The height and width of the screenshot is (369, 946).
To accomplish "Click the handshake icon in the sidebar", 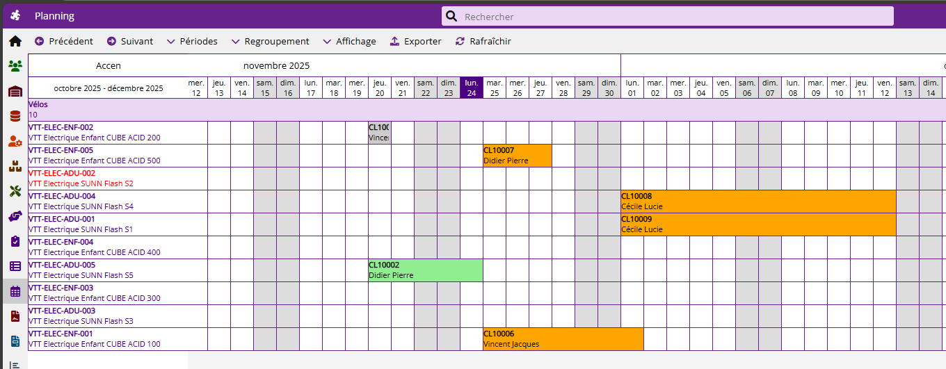I will (x=15, y=216).
